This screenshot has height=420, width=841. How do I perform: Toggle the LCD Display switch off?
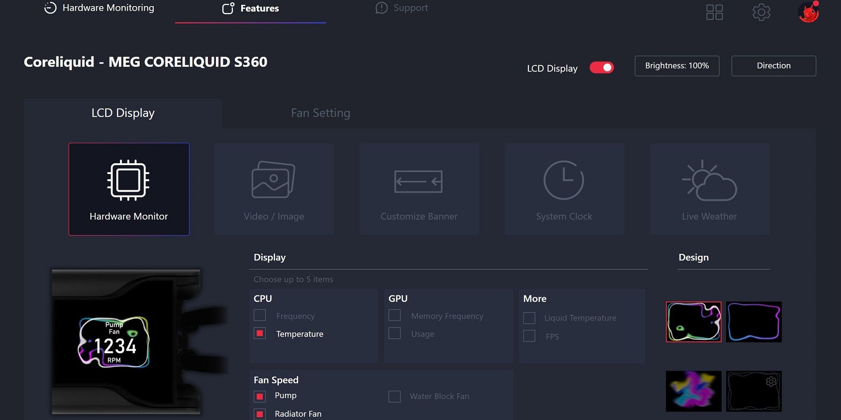tap(602, 68)
